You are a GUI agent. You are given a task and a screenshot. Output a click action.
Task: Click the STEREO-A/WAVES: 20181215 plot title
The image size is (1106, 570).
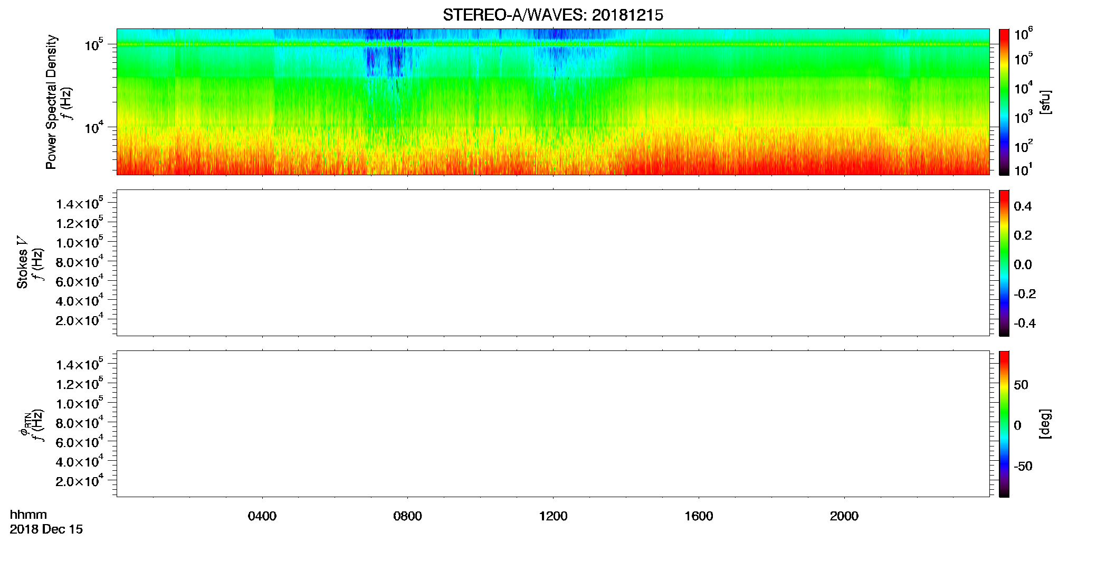click(553, 15)
